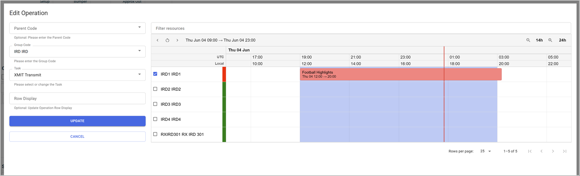Open the Task XMIT Transmit dropdown
This screenshot has width=580, height=176.
pos(77,75)
